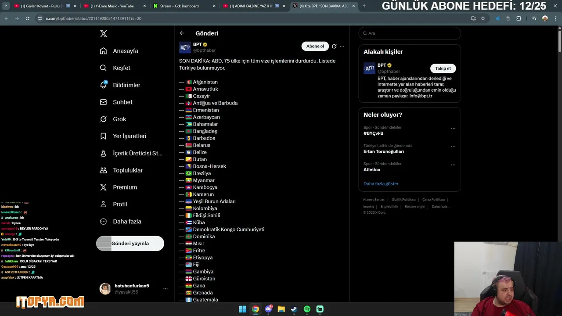562x316 pixels.
Task: Open Chrome three-dot menu
Action: [555, 18]
